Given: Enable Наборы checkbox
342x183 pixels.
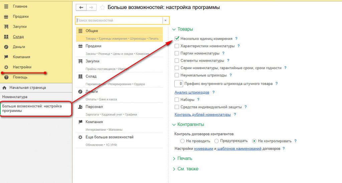Looking at the screenshot, I should pyautogui.click(x=177, y=100).
